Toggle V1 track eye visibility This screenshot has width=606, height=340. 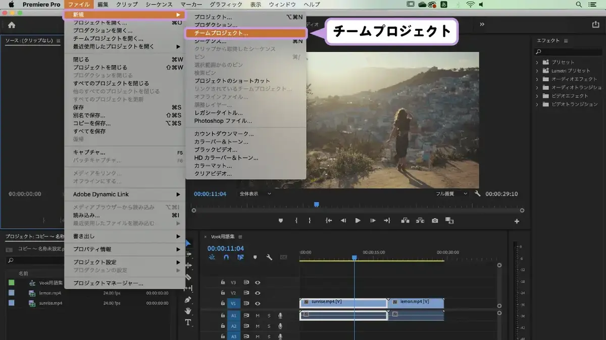tap(258, 304)
